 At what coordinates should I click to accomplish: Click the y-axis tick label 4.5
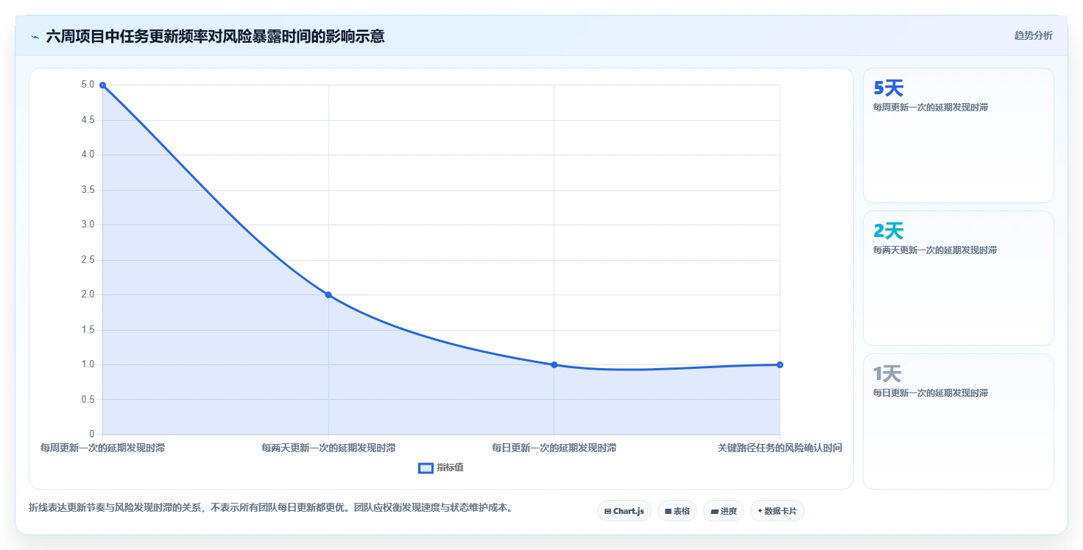click(x=88, y=120)
